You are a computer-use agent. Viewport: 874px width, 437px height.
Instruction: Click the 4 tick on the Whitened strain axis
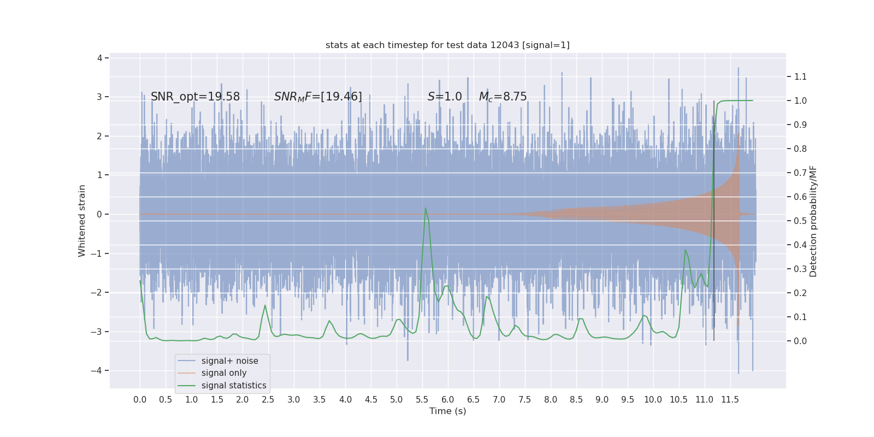[x=100, y=58]
